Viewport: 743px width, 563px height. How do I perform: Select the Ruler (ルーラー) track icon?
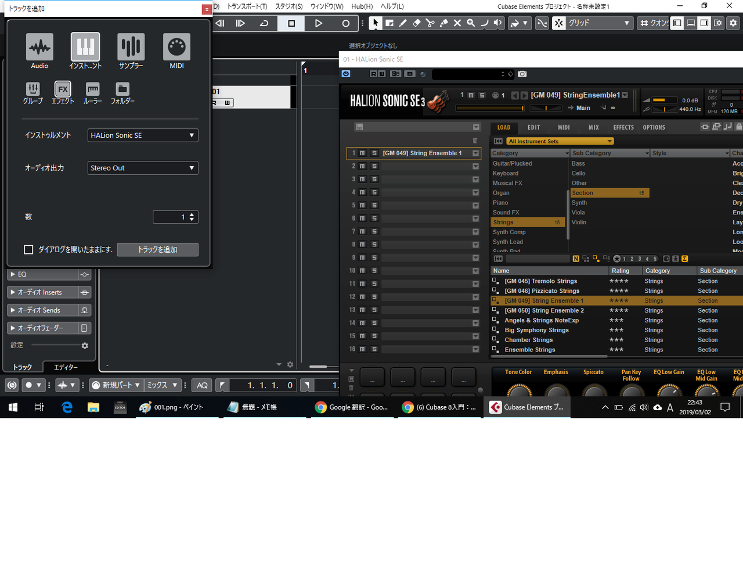pyautogui.click(x=92, y=89)
